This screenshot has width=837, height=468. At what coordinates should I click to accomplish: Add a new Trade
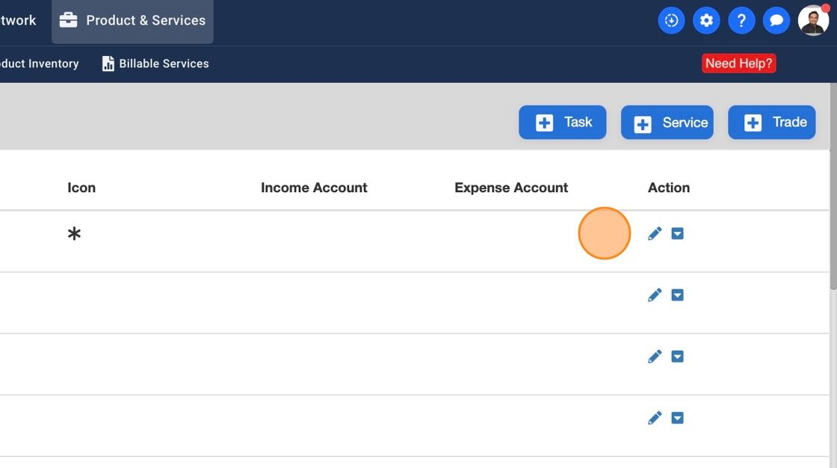[x=772, y=122]
